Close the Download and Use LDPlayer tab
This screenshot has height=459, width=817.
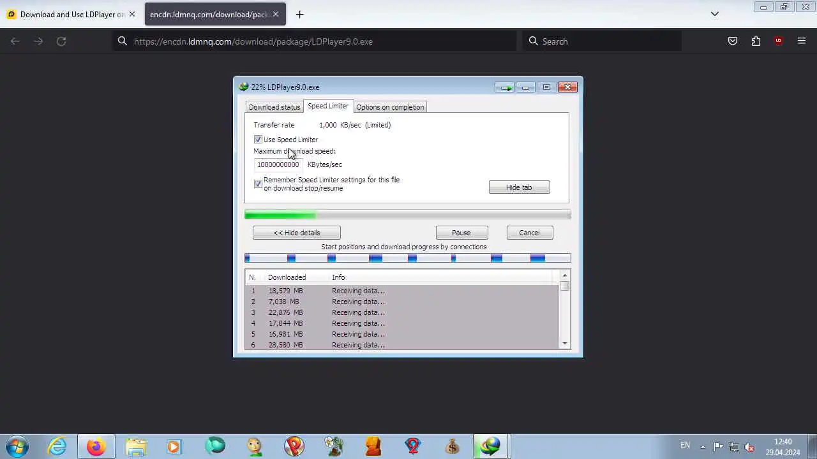(132, 14)
